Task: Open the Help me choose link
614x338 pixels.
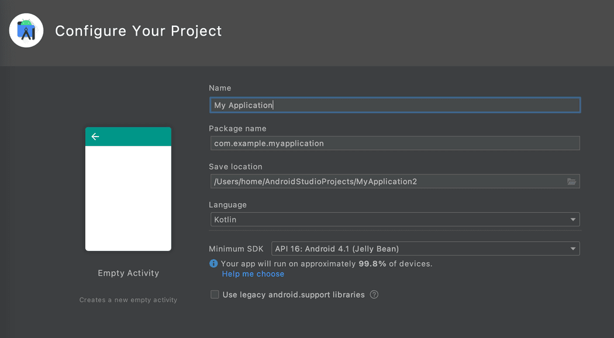Action: pos(253,274)
